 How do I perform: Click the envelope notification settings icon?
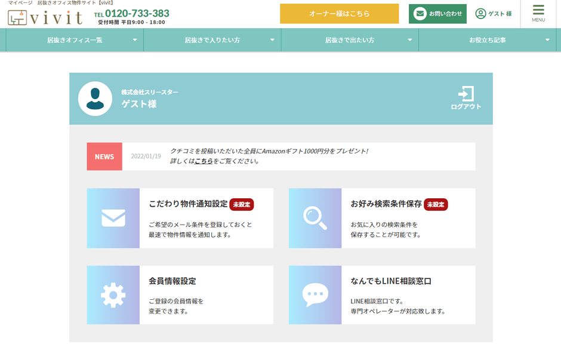pyautogui.click(x=113, y=218)
